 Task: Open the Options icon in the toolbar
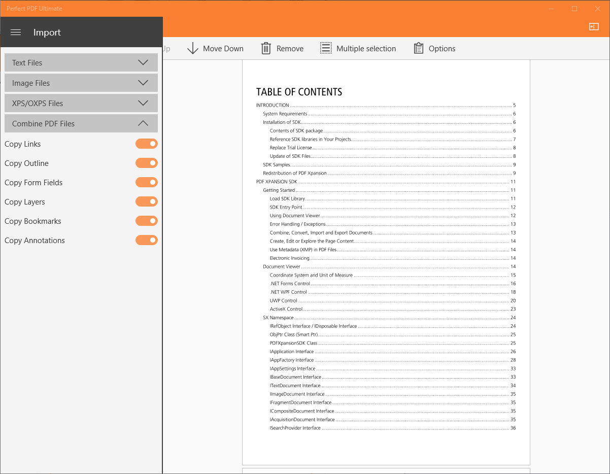coord(419,48)
